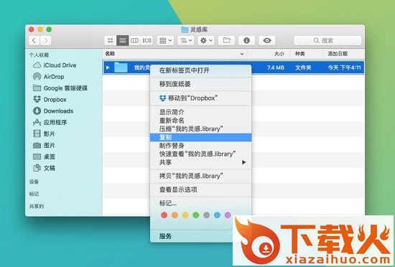Choose 制作替身 from context menu
The width and height of the screenshot is (395, 267).
201,146
